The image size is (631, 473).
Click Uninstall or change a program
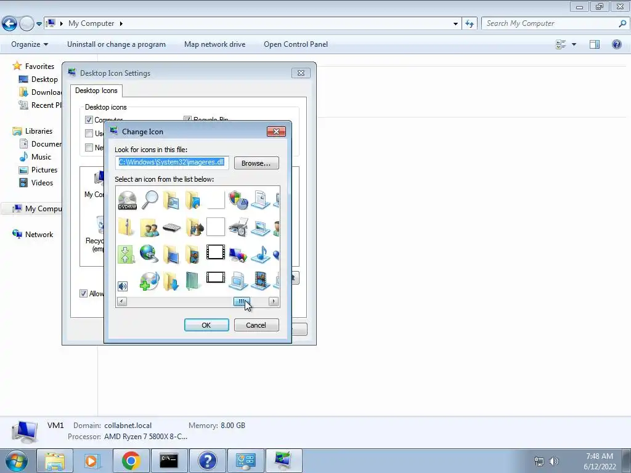pyautogui.click(x=116, y=44)
